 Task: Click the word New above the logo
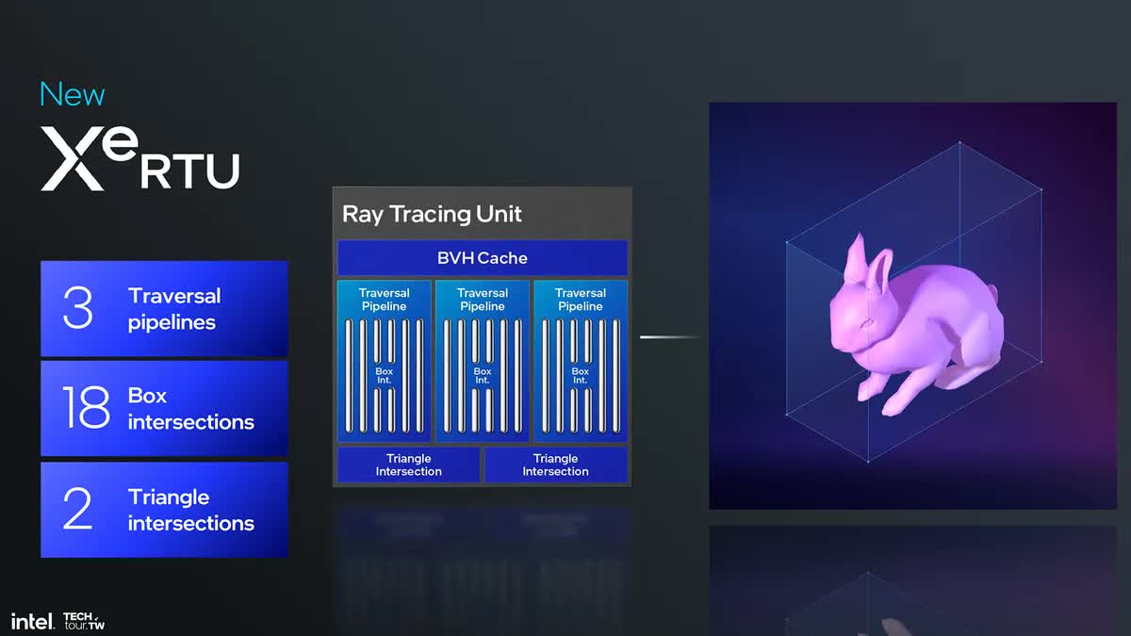click(72, 95)
